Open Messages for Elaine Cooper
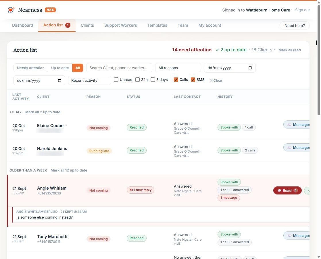This screenshot has height=259, width=321. (297, 124)
